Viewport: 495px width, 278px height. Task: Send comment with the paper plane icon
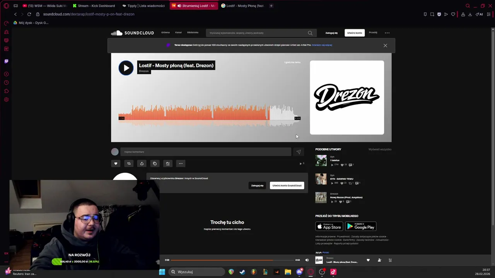[299, 152]
